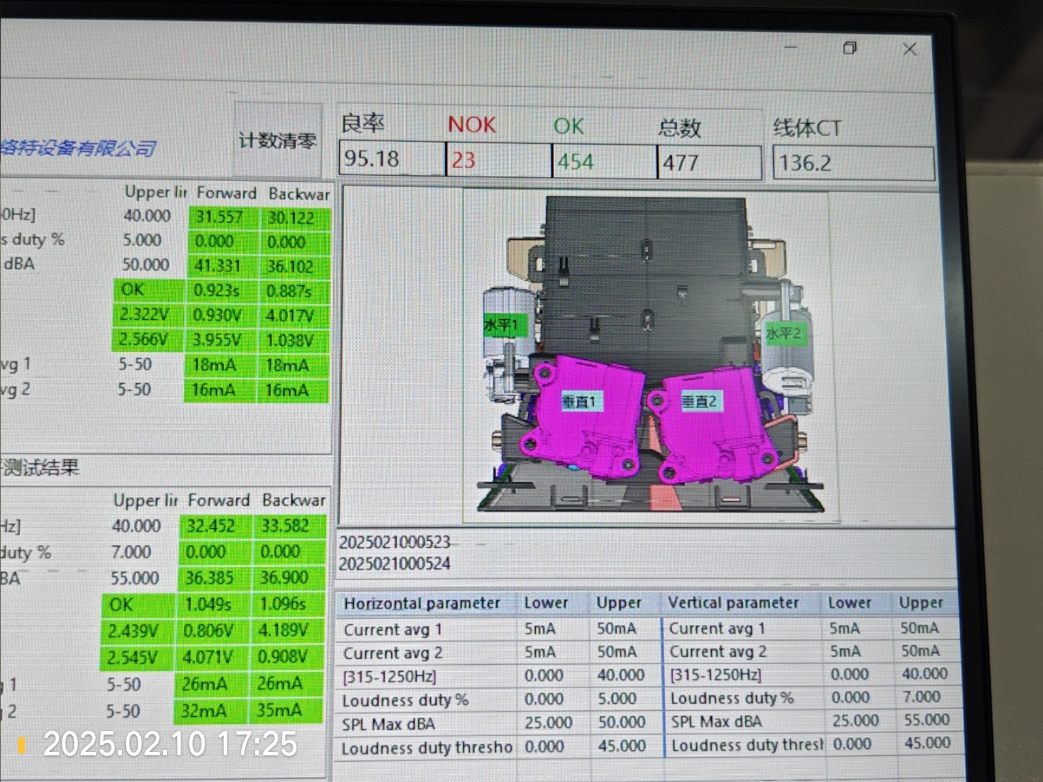Select the 水平2 motor label on diagram
This screenshot has width=1043, height=782.
click(x=783, y=334)
